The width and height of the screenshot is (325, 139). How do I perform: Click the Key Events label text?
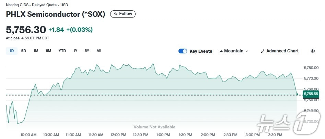click(x=201, y=51)
